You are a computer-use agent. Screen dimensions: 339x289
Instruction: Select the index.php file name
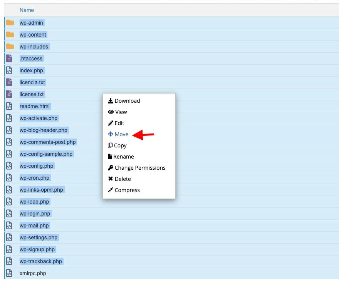(x=31, y=70)
